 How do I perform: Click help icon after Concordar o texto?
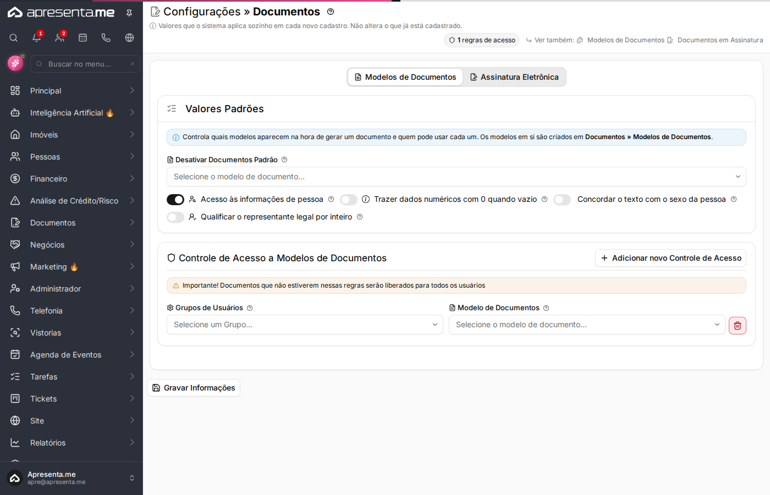pyautogui.click(x=734, y=199)
